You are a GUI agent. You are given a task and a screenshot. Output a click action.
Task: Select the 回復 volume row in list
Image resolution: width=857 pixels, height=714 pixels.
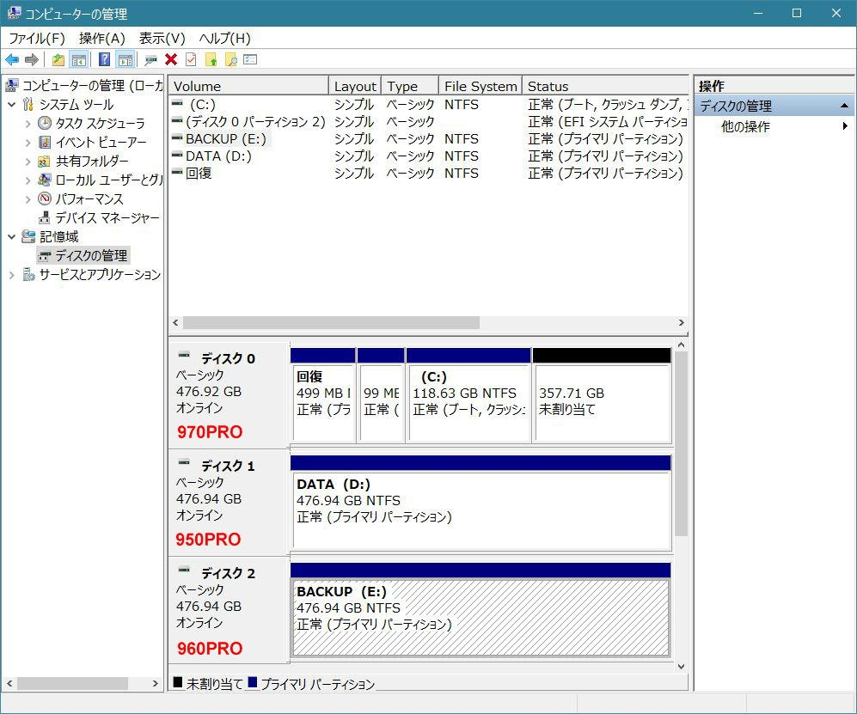[x=428, y=174]
